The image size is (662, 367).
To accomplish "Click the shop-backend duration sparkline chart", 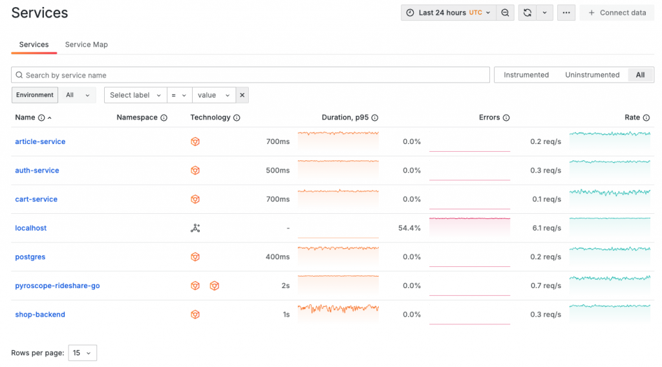I will pos(338,309).
